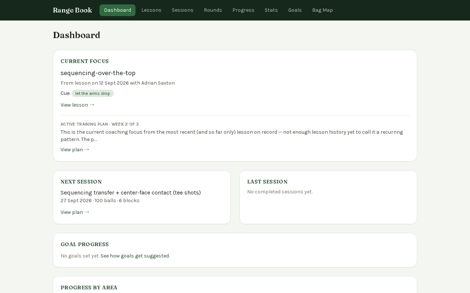Screen dimensions: 470x293
Task: Click the 'No goals set yet.' text
Action: (80, 256)
